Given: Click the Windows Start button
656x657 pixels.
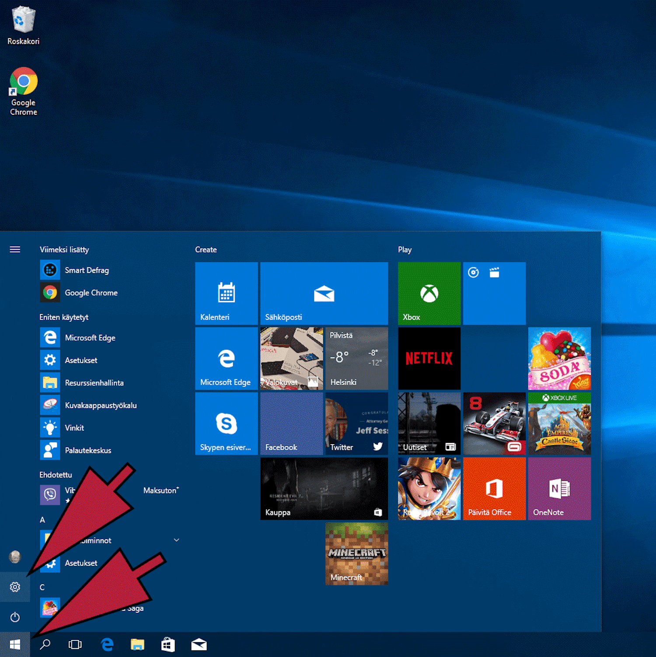Looking at the screenshot, I should pyautogui.click(x=15, y=644).
